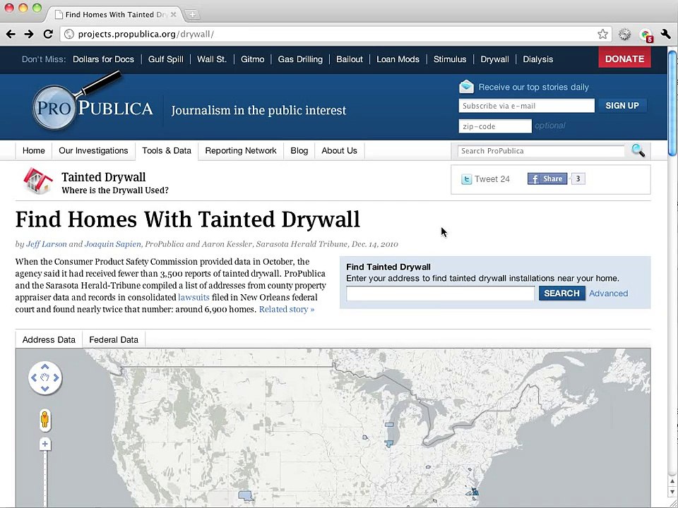This screenshot has width=678, height=508.
Task: Click the magnifier icon to search ProPublica
Action: pyautogui.click(x=638, y=150)
